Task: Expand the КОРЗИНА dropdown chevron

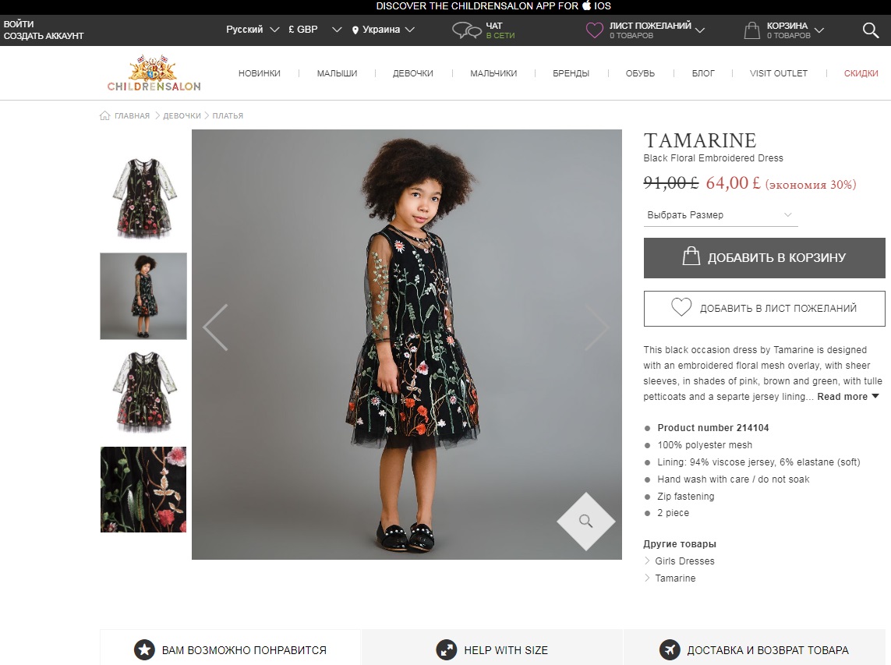Action: [819, 30]
